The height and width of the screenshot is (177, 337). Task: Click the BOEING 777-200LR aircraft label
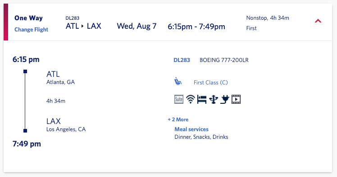(x=224, y=60)
